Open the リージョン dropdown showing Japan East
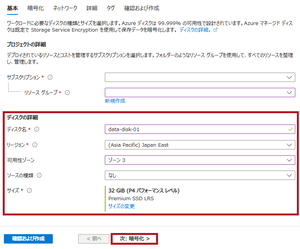300x249 pixels. pyautogui.click(x=199, y=145)
